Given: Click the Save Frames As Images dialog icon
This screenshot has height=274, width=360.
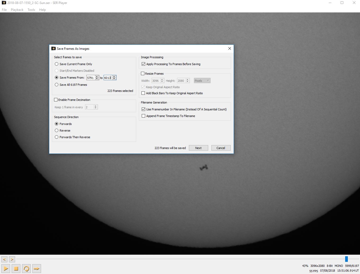Looking at the screenshot, I should [54, 48].
